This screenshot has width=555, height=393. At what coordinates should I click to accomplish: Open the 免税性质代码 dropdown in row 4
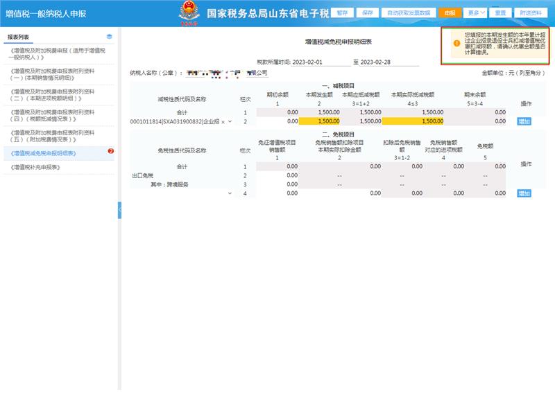coord(230,193)
